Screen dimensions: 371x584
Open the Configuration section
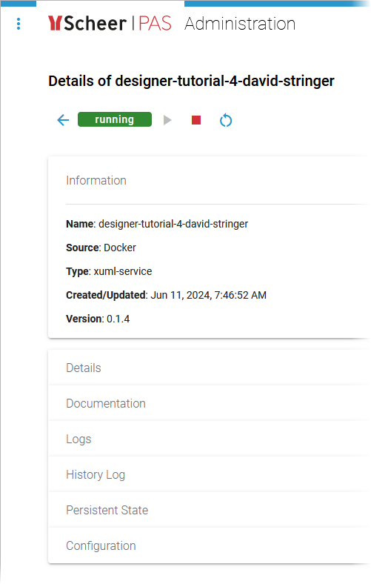click(x=209, y=545)
